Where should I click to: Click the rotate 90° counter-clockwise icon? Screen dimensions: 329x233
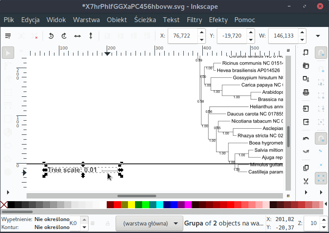pyautogui.click(x=51, y=36)
